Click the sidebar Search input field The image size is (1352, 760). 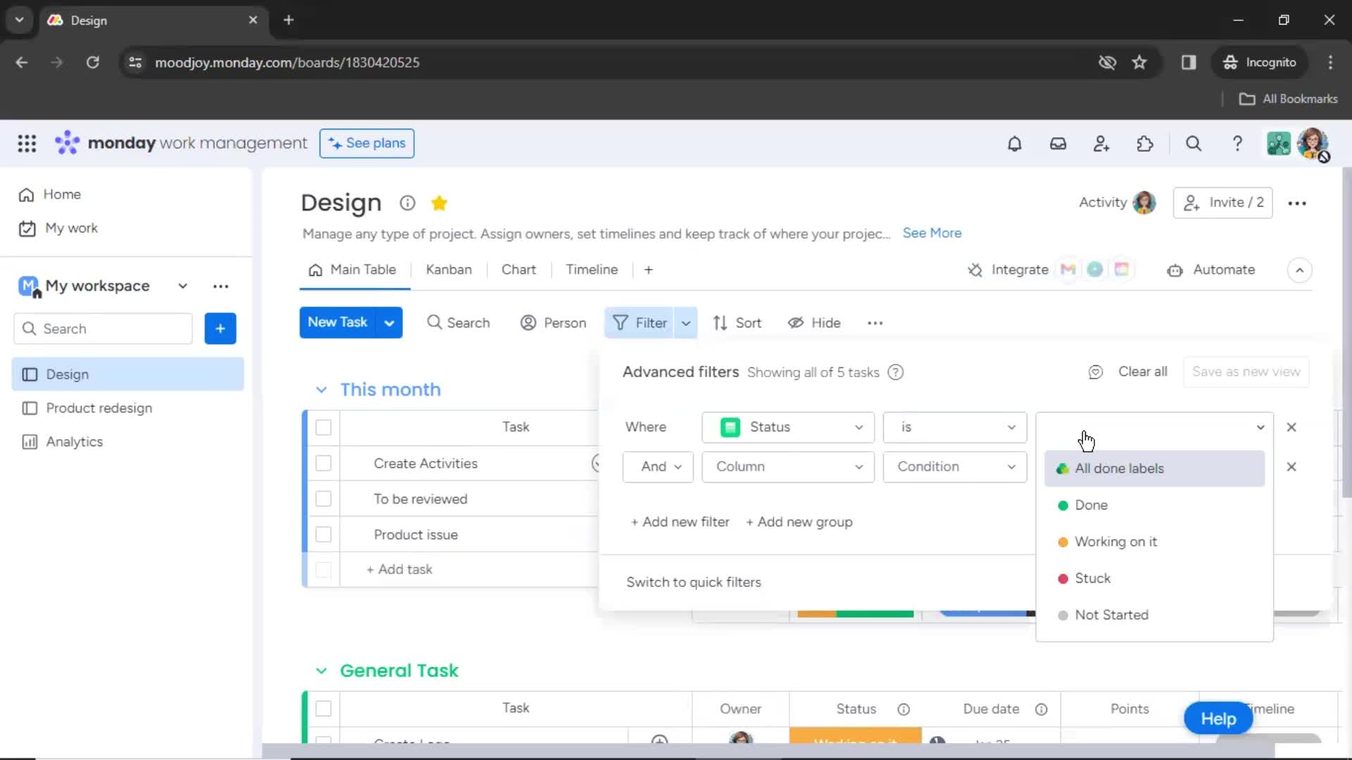click(103, 329)
